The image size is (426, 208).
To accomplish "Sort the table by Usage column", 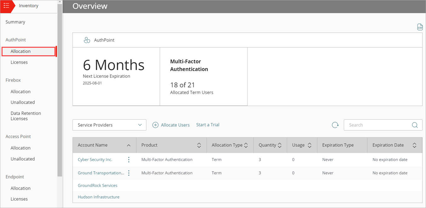I will point(310,145).
